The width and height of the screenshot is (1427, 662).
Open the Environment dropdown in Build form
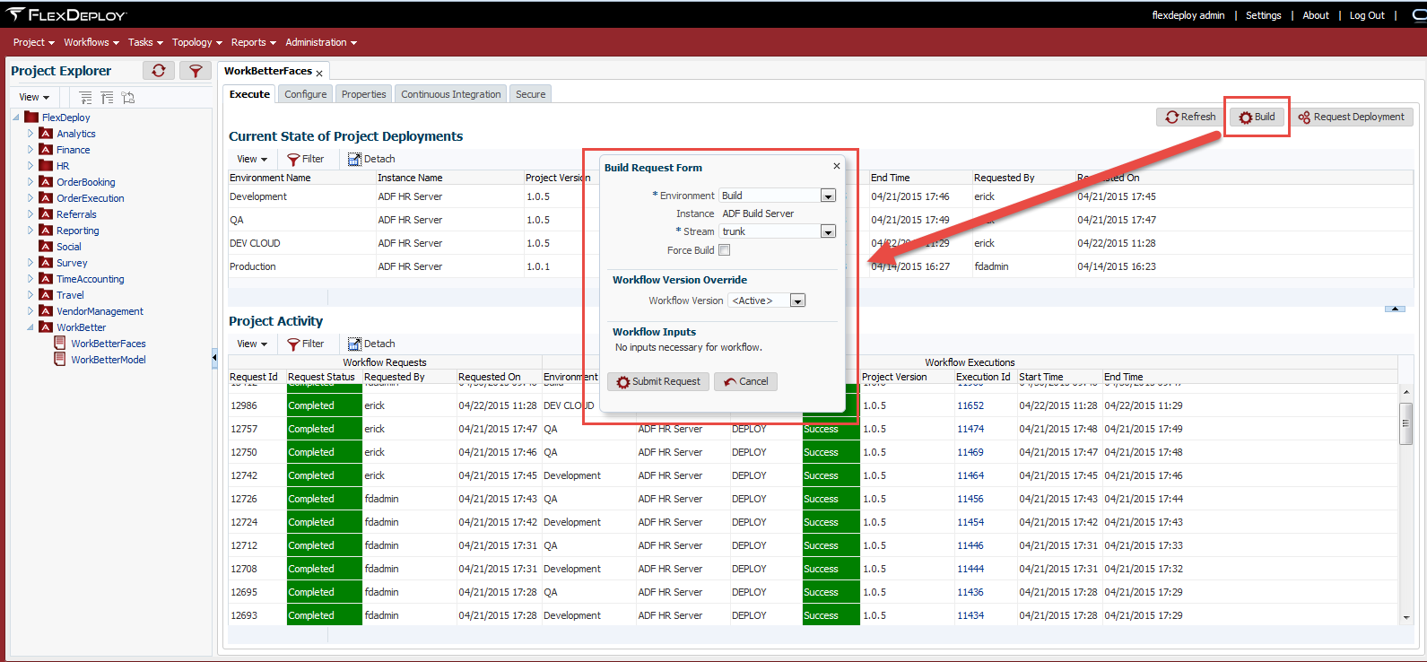[x=828, y=196]
